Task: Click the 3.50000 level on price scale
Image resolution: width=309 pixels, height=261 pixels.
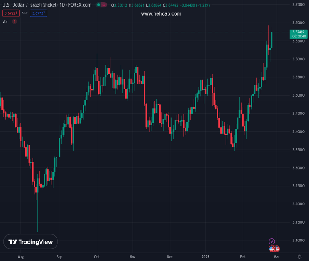Action: (298, 95)
